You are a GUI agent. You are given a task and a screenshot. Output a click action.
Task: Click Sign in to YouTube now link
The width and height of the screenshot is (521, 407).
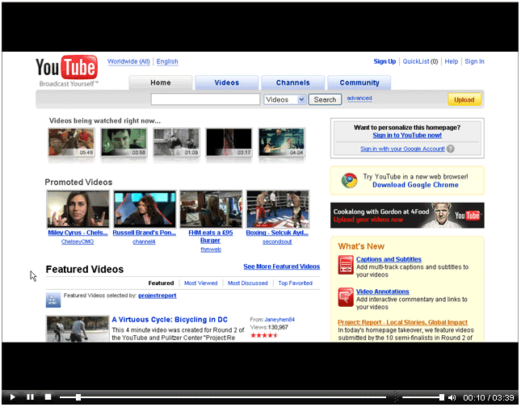[407, 135]
